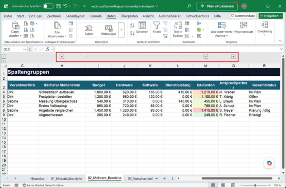Screen dimensions: 286x188
Task: Switch to Umbruchvorschau view in status bar
Action: pos(233,185)
